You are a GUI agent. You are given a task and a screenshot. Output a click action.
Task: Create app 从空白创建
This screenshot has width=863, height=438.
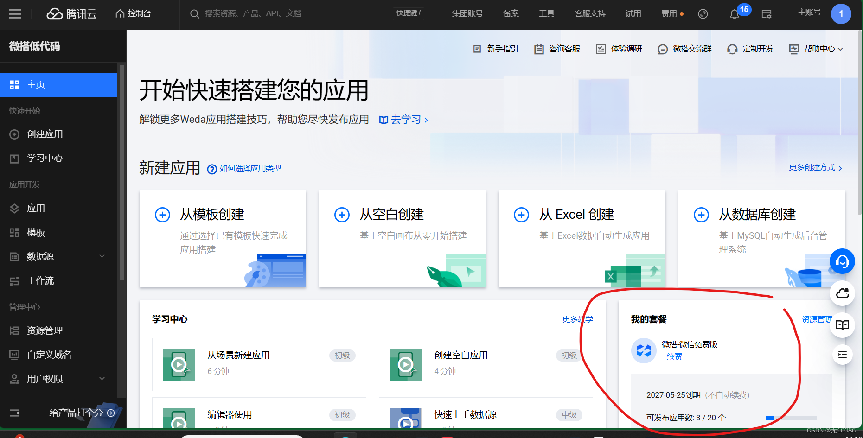click(403, 239)
